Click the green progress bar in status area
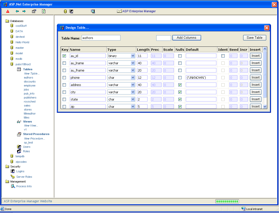The image size is (279, 213). [x=227, y=201]
